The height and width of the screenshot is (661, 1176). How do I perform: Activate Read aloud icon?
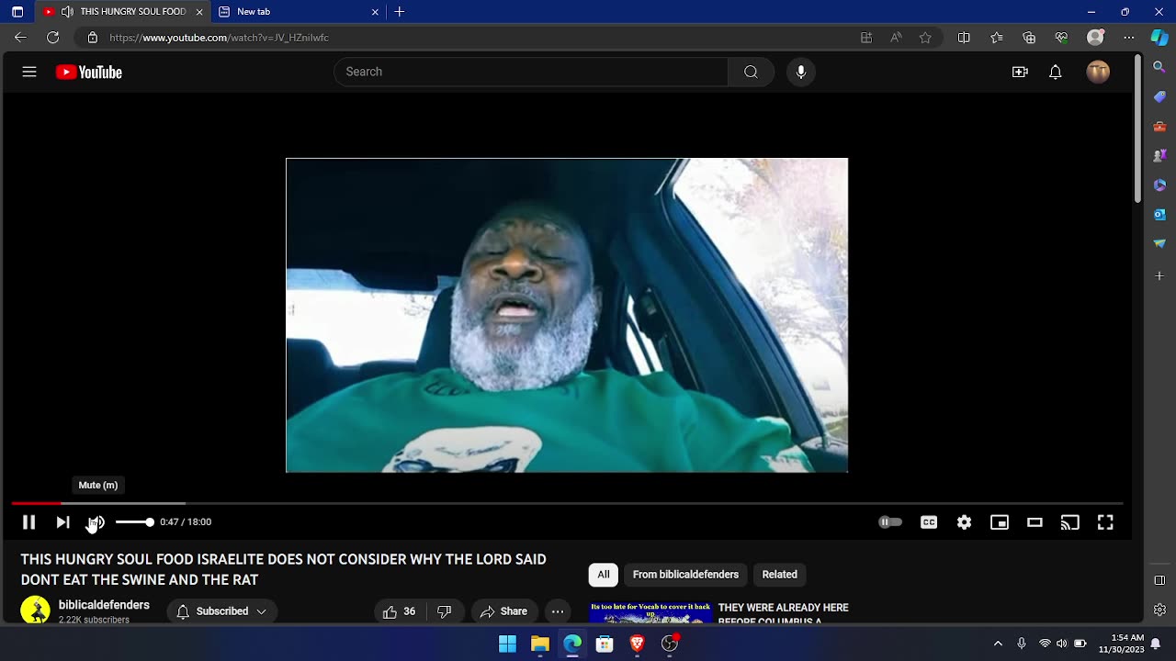pyautogui.click(x=896, y=38)
